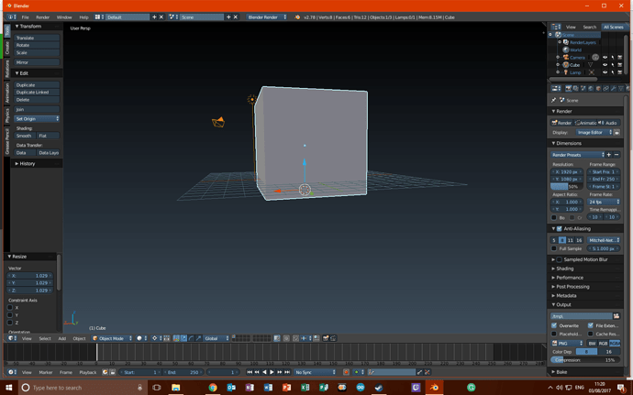Click the Duplicate Linked button
Image resolution: width=633 pixels, height=395 pixels.
click(37, 92)
